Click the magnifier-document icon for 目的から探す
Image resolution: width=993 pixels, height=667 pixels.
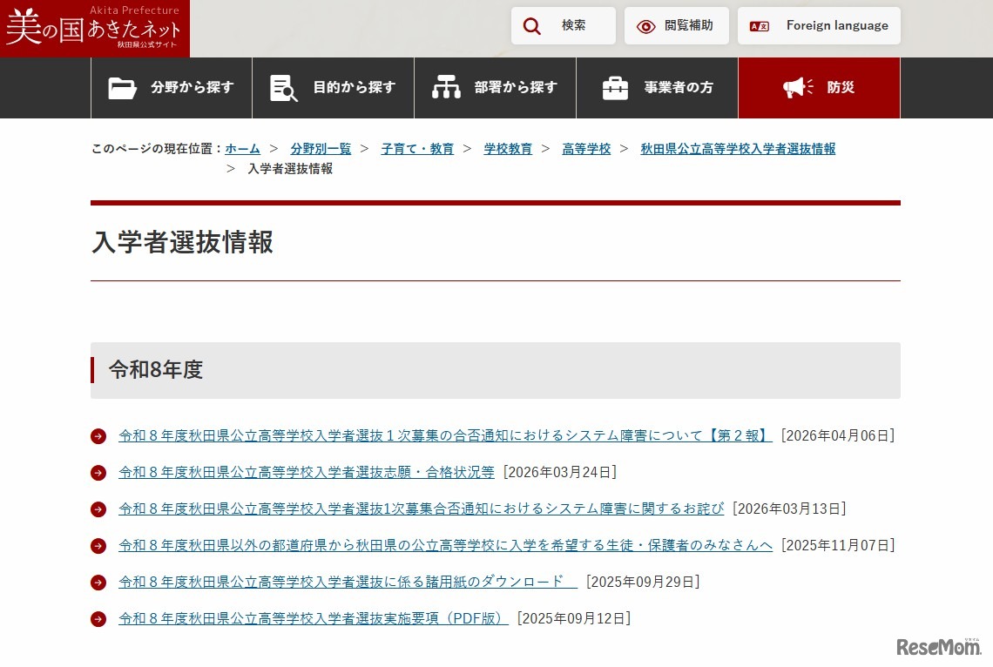point(282,87)
